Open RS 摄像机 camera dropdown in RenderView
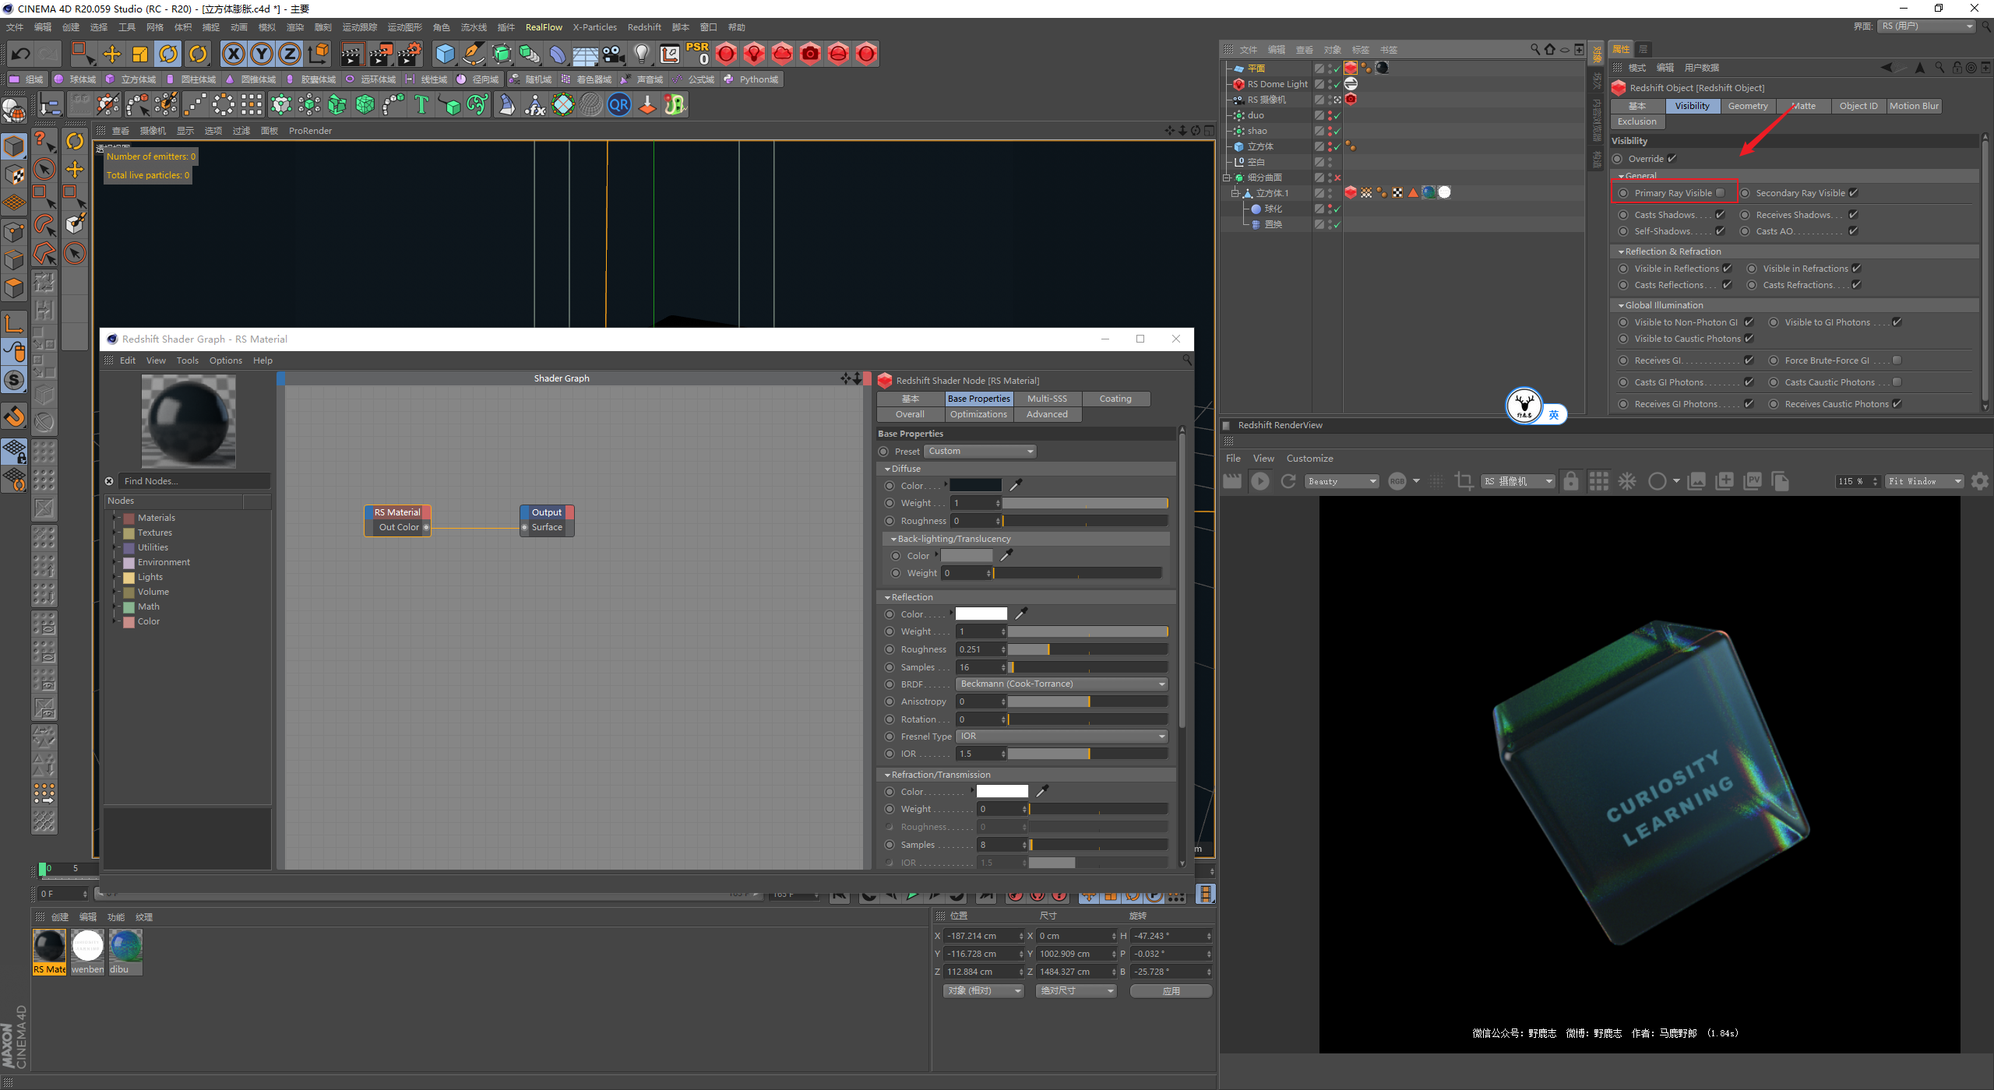The height and width of the screenshot is (1090, 1994). pos(1517,482)
